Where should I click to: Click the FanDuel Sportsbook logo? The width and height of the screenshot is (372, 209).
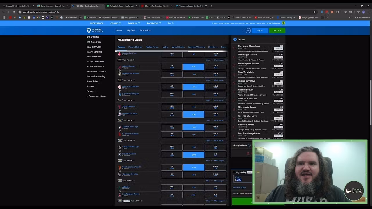click(x=95, y=30)
